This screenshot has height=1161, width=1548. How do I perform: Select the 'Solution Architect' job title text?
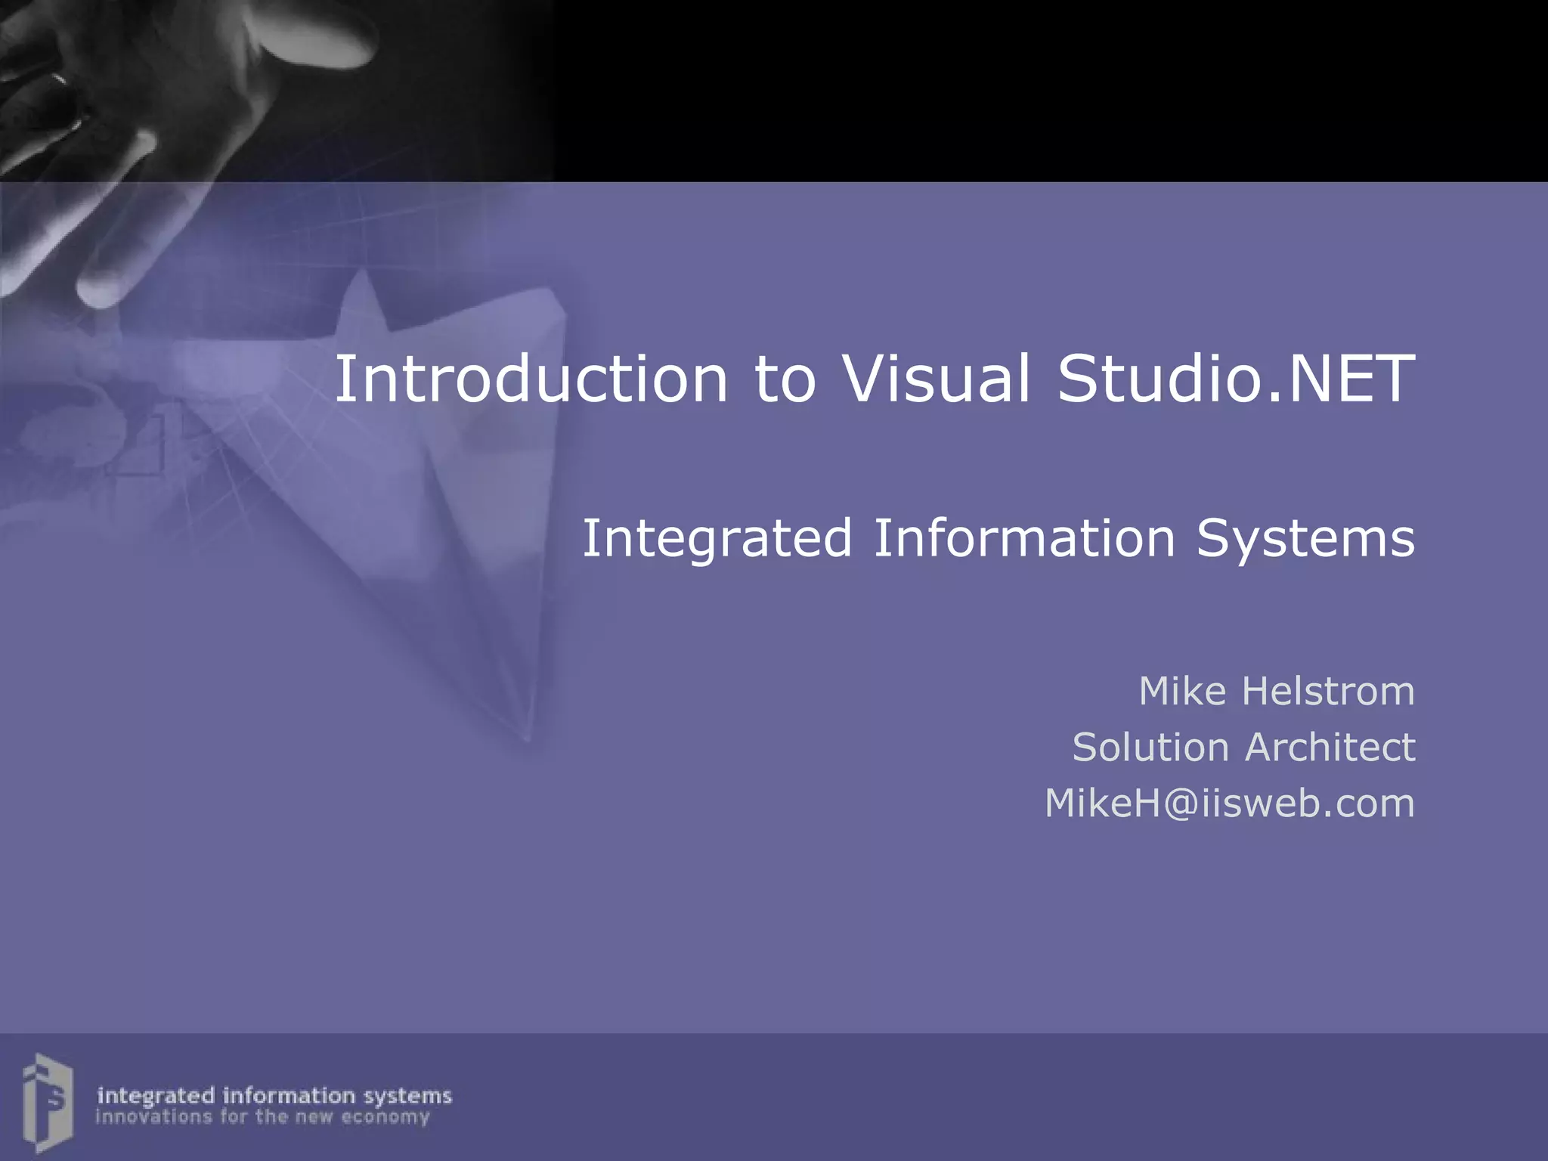[1243, 747]
